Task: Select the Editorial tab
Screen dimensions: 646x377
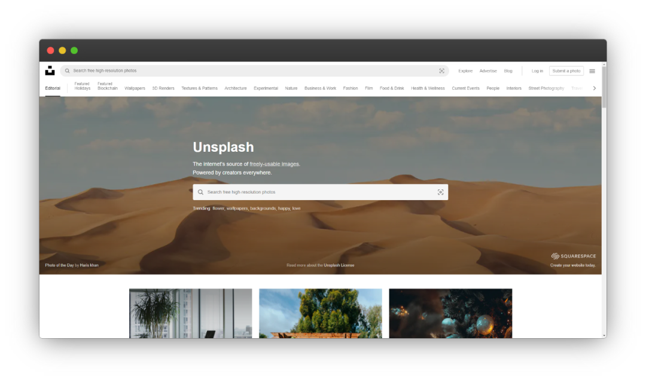Action: [x=53, y=88]
